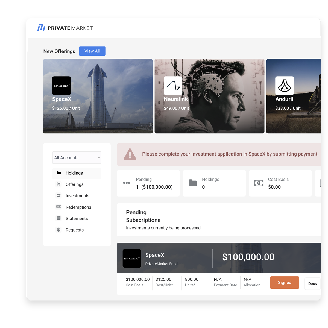
Task: Click the warning triangle alert icon
Action: pyautogui.click(x=130, y=154)
